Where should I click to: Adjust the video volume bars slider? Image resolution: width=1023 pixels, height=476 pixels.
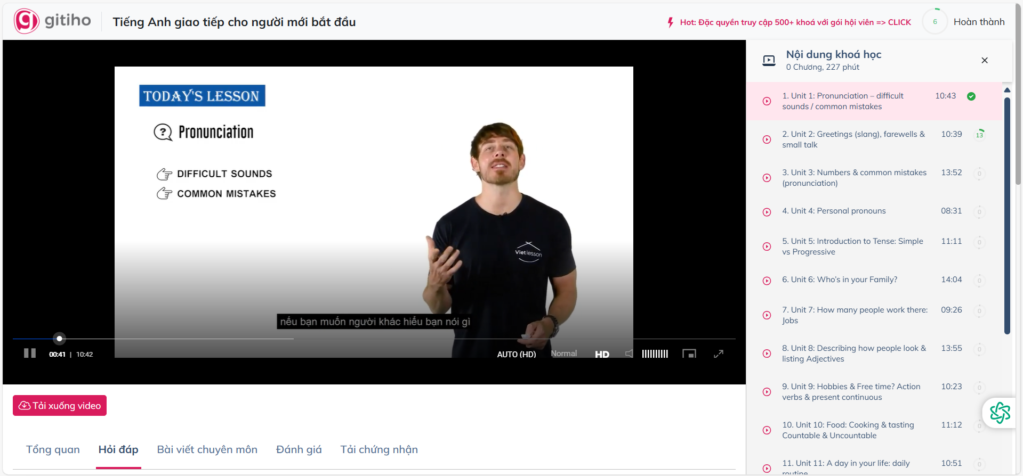655,354
